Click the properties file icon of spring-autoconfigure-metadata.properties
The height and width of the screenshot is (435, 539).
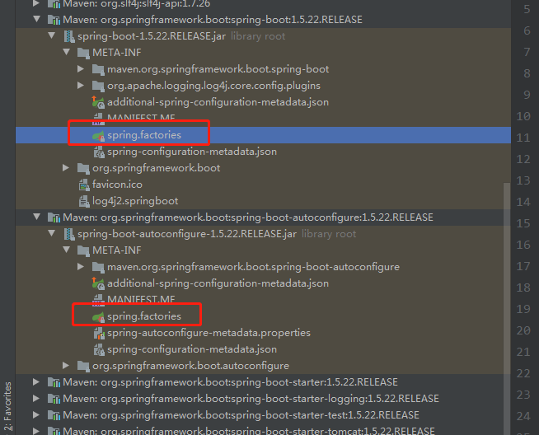click(99, 333)
